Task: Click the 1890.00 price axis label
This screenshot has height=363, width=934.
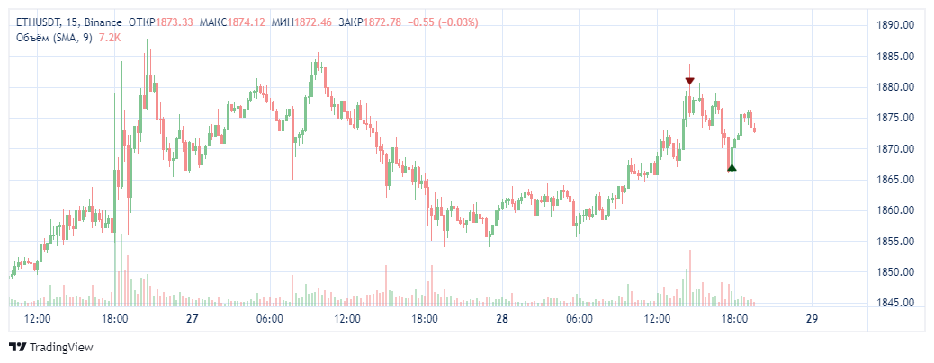Action: point(894,25)
